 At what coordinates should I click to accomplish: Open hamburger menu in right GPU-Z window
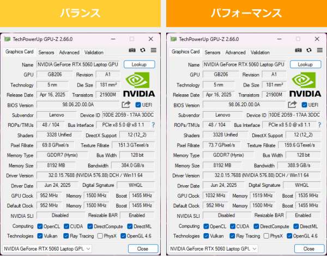pyautogui.click(x=320, y=50)
